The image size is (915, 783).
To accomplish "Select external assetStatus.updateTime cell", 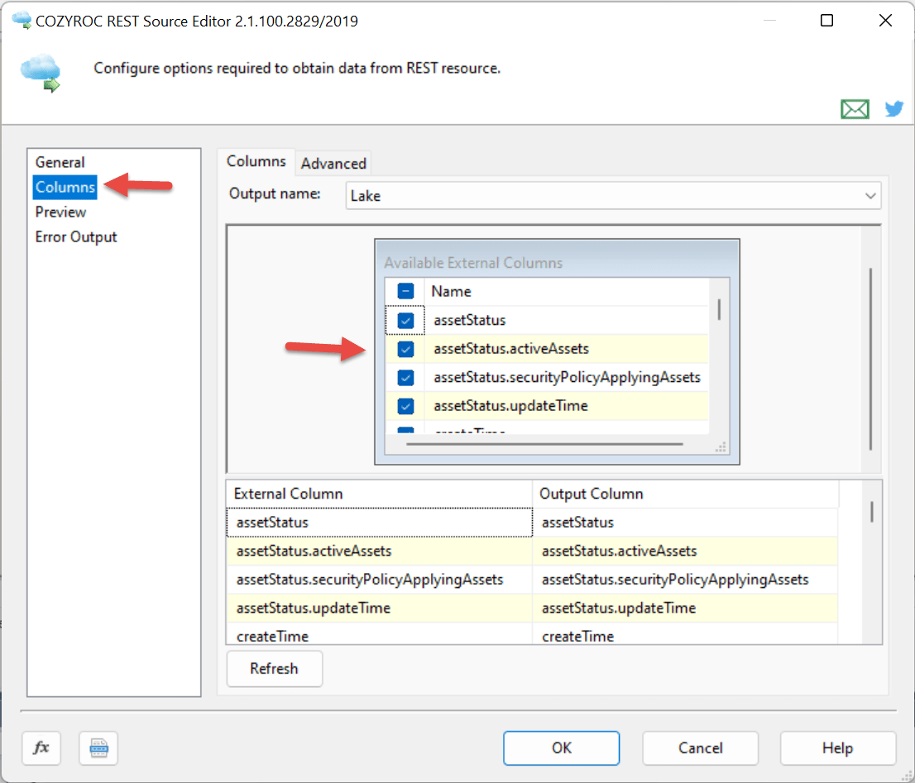I will (379, 608).
